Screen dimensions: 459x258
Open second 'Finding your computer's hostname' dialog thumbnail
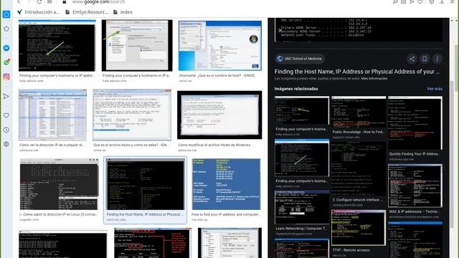pyautogui.click(x=137, y=45)
